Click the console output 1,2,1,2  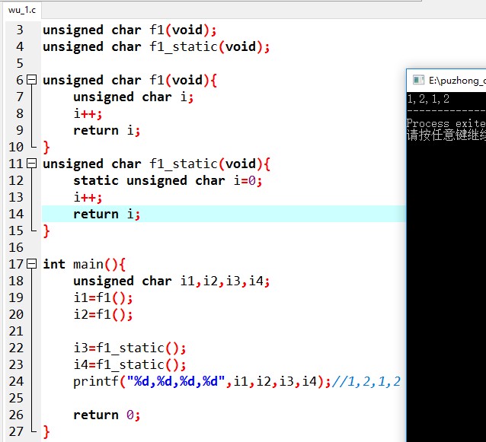click(x=428, y=99)
